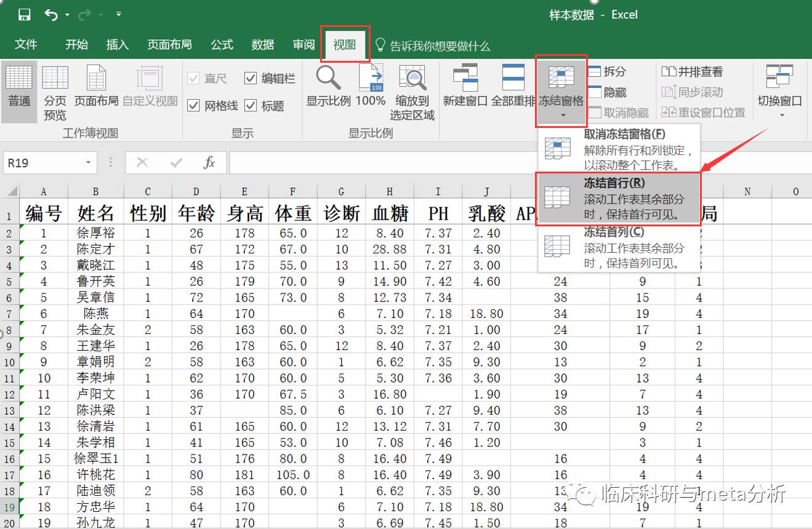The width and height of the screenshot is (812, 529).
Task: Click the 取消隐藏 button
Action: (x=619, y=113)
